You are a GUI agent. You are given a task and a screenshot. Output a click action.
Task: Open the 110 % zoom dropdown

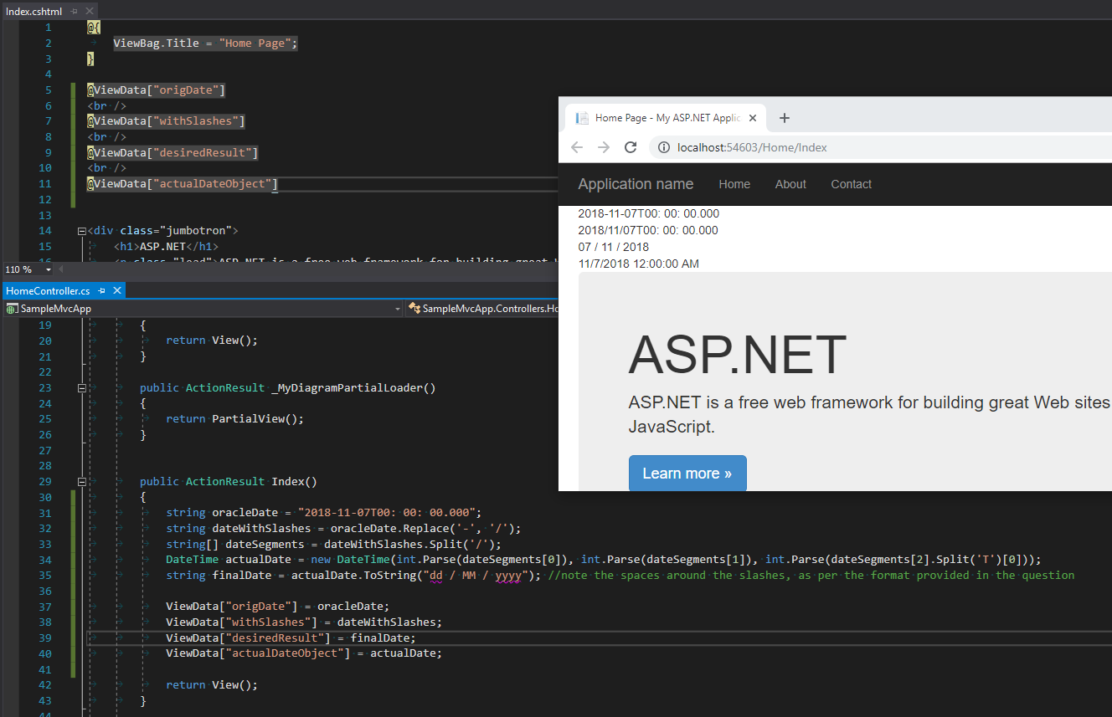[x=49, y=269]
